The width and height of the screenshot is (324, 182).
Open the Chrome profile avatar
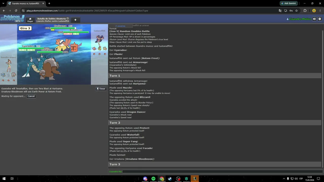point(314,11)
